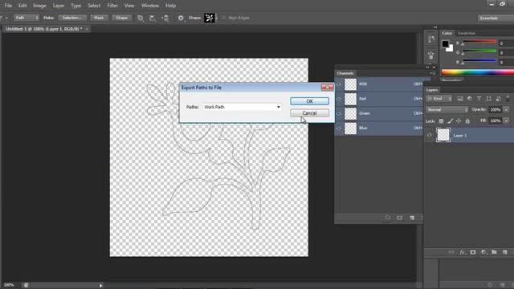Filter layers by adjustment layer icon

(x=469, y=99)
